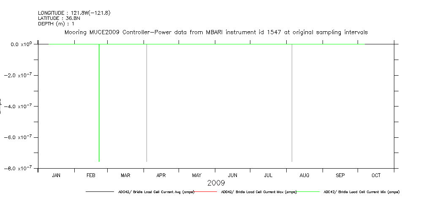Select the Current Avg legend entry
Viewport: 426px width, 213px height.
[x=156, y=192]
